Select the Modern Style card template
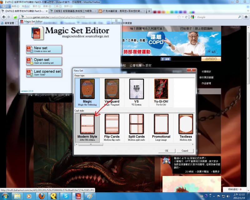 click(87, 127)
